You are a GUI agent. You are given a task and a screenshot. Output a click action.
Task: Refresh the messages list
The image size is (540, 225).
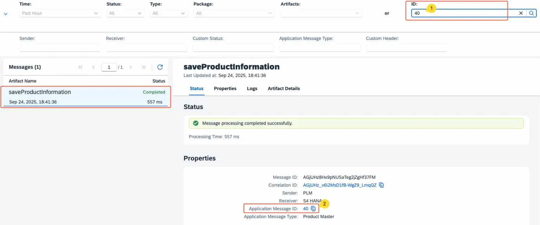point(160,67)
